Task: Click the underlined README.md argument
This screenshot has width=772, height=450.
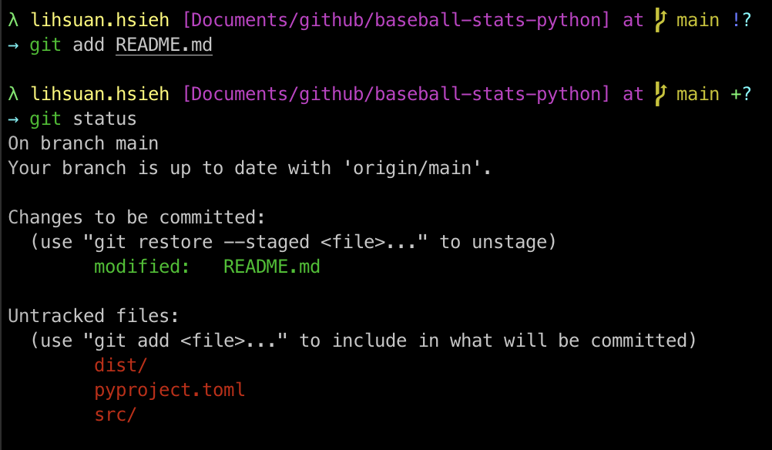Action: pos(164,45)
